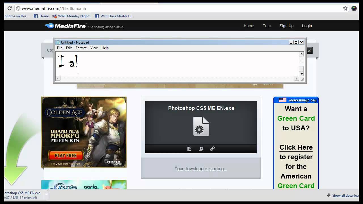Open Notepad's Edit menu
Viewport: 363px width, 204px height.
pos(69,48)
